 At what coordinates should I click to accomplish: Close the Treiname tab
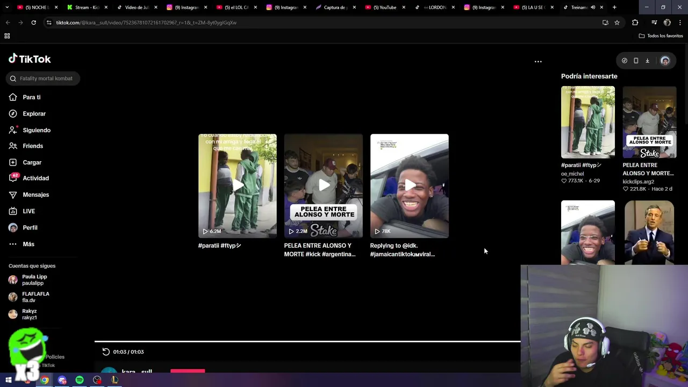pyautogui.click(x=601, y=8)
